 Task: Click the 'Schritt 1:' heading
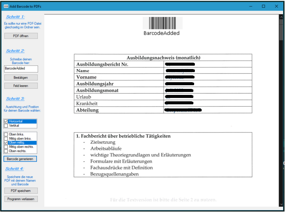coord(15,17)
